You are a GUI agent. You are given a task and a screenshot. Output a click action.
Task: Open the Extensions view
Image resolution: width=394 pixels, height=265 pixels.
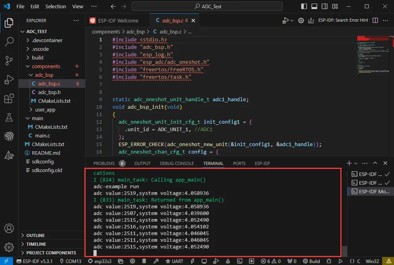[x=9, y=99]
